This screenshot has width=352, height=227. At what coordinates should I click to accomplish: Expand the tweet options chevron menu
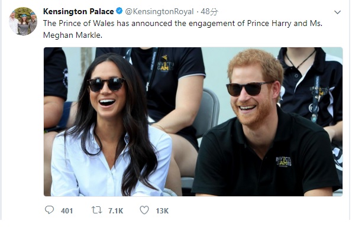point(337,12)
